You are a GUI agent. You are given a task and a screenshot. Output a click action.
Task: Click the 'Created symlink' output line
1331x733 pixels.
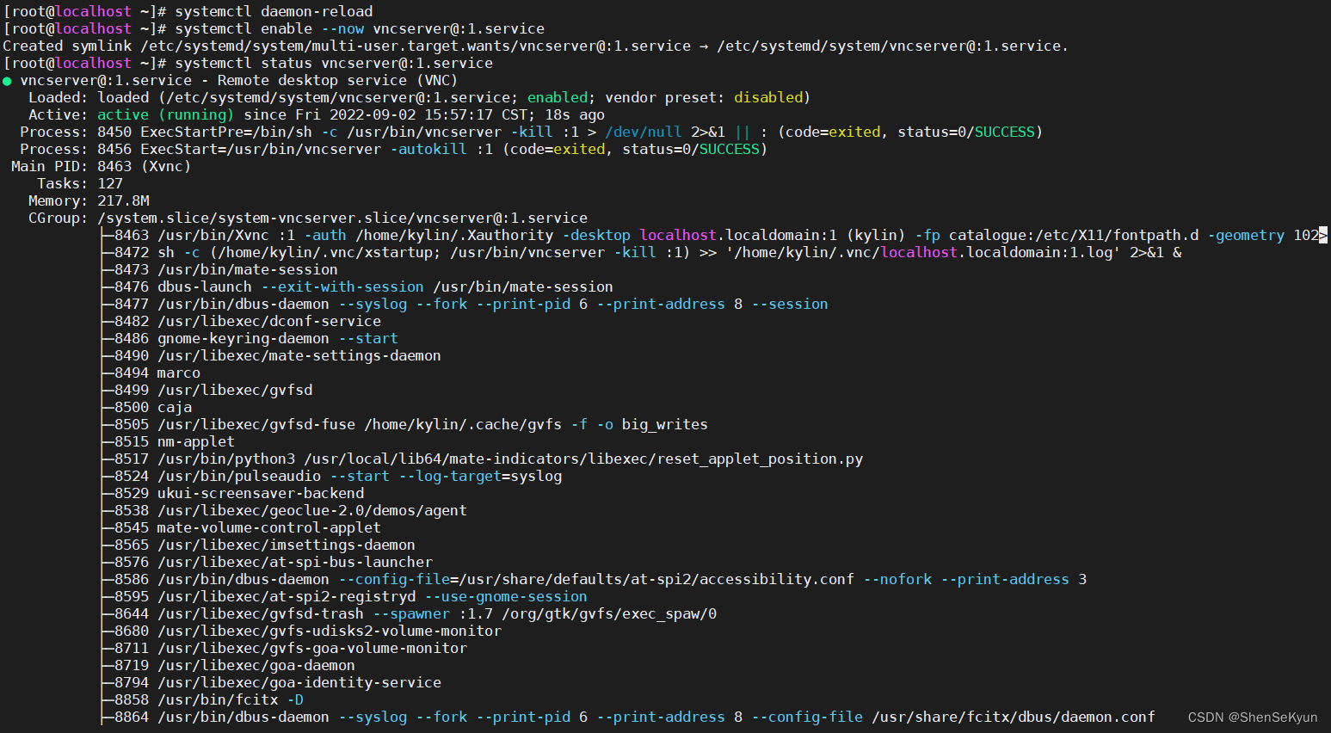pos(535,46)
